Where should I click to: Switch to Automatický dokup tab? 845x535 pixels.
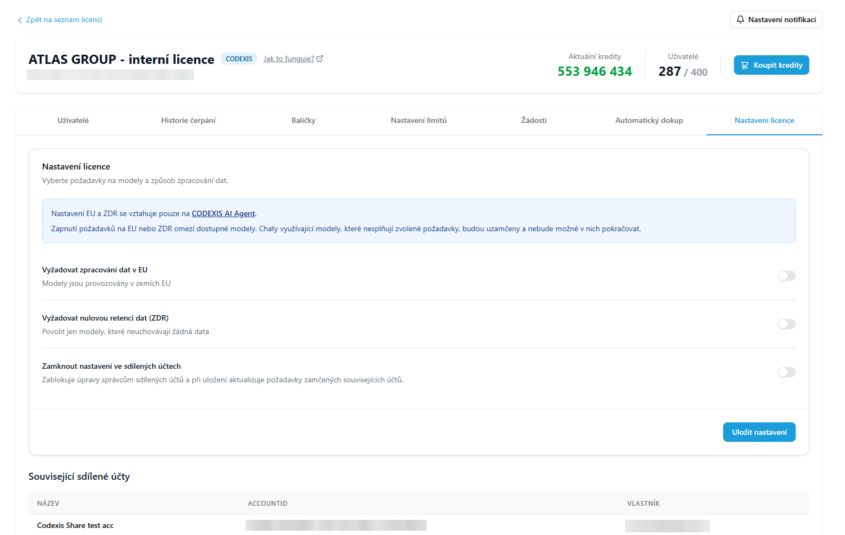(x=649, y=120)
